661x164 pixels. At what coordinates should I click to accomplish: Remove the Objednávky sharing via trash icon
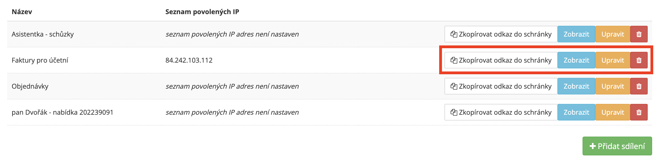click(639, 86)
